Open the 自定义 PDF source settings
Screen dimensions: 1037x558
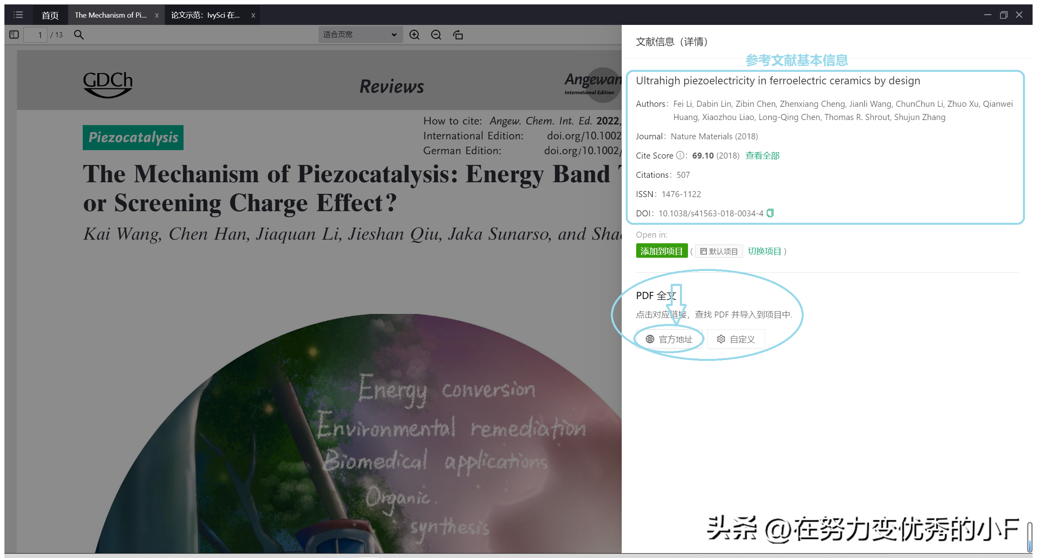coord(736,339)
